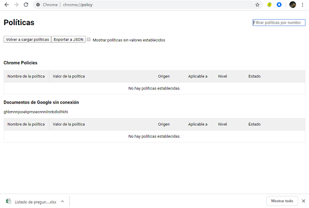Click 'Mostrar todo' downloads button

pos(282,201)
